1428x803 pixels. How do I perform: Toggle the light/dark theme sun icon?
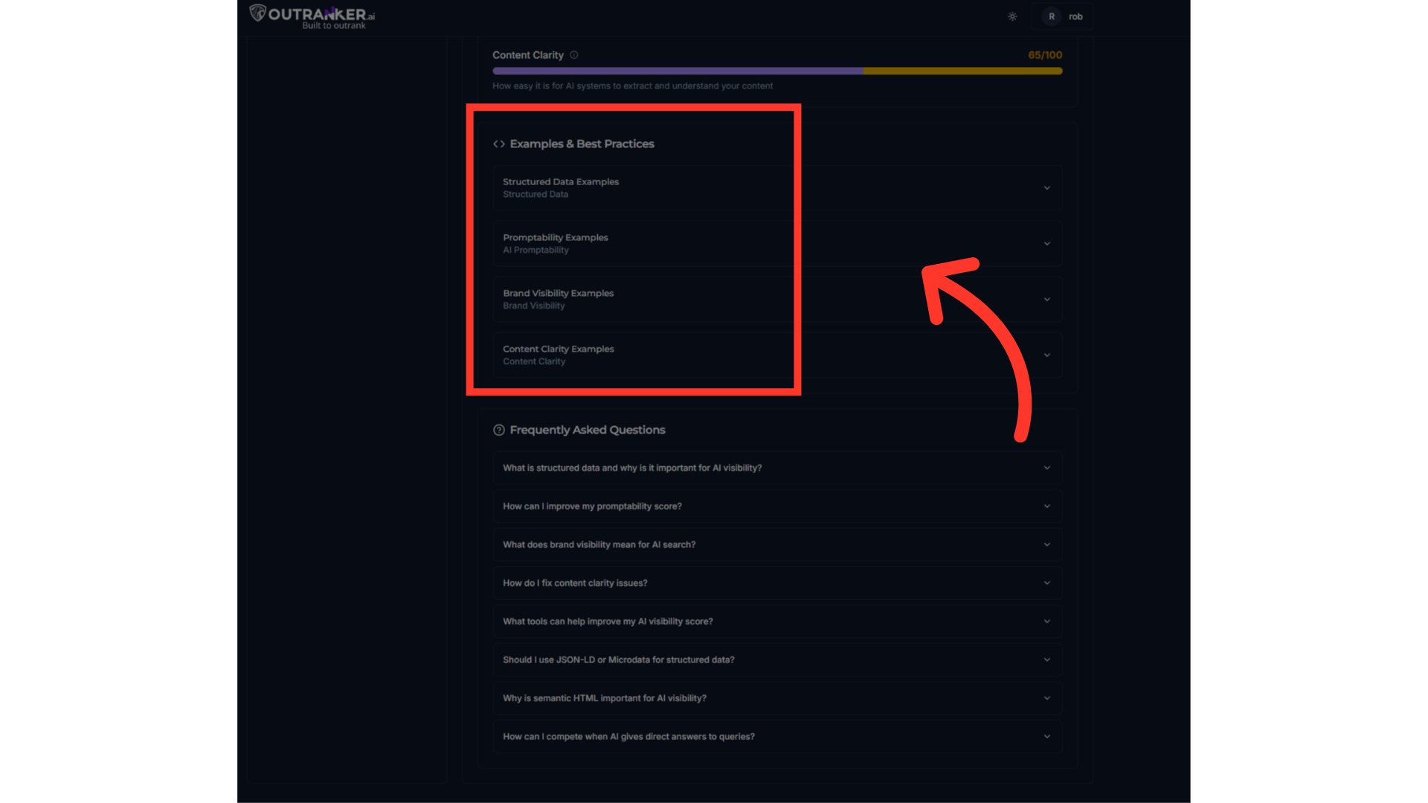tap(1012, 16)
